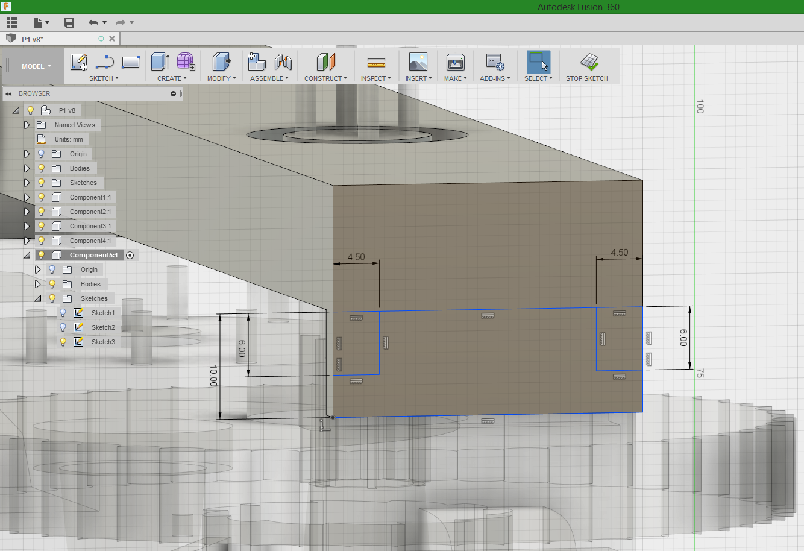Open the INSERT menu
This screenshot has width=804, height=551.
[x=418, y=78]
